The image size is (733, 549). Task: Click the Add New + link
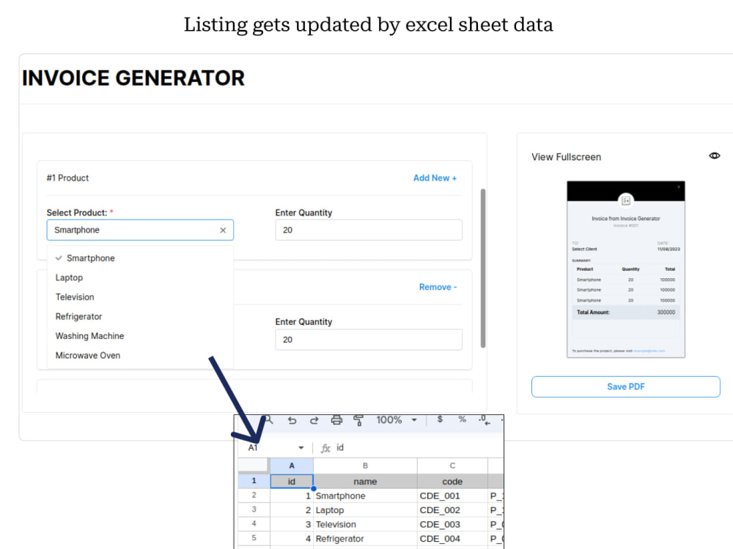435,177
